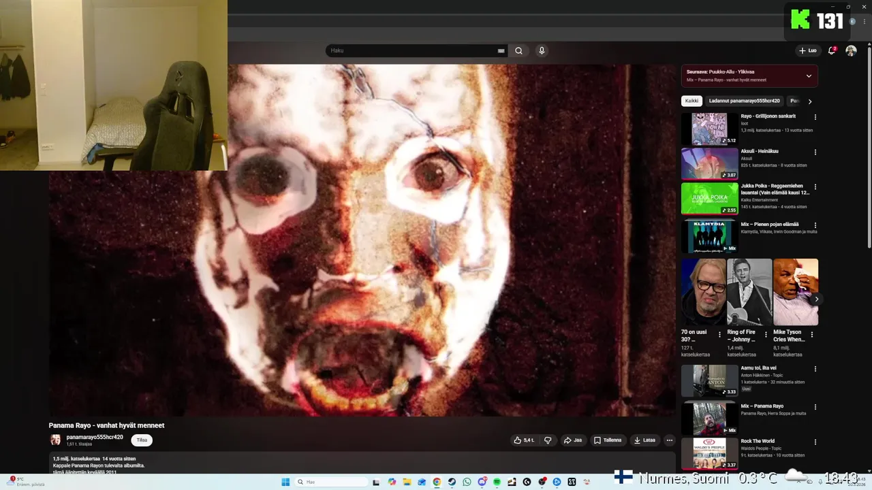
Task: Open options for Mike Tyson Cries short
Action: click(x=812, y=335)
